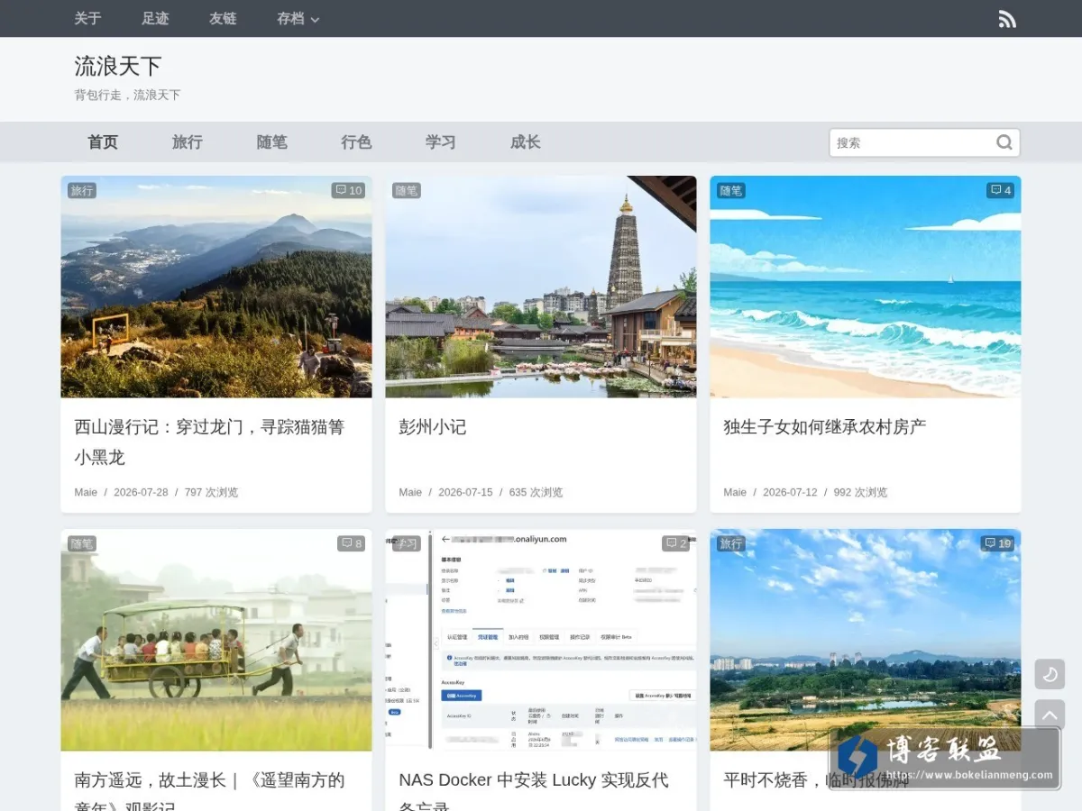
Task: Select the 成长 category tab
Action: [x=526, y=142]
